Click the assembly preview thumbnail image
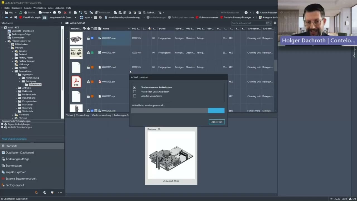Image resolution: width=357 pixels, height=201 pixels. click(171, 155)
